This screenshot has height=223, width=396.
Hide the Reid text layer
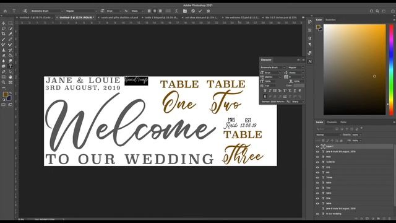317,157
